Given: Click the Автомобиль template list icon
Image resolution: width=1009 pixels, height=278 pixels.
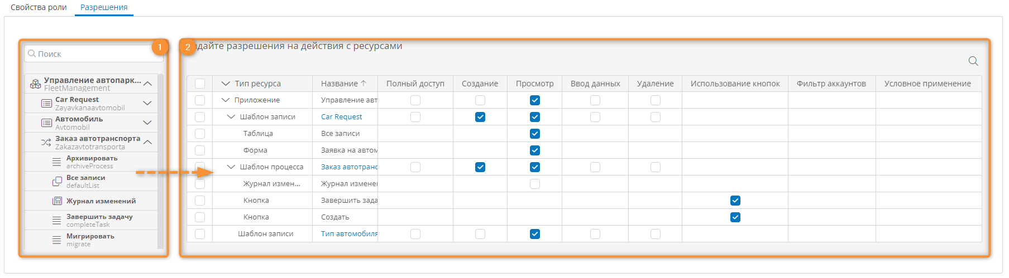Looking at the screenshot, I should (x=47, y=123).
